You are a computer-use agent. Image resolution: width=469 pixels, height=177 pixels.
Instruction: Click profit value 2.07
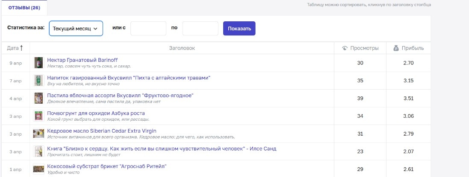[409, 151]
